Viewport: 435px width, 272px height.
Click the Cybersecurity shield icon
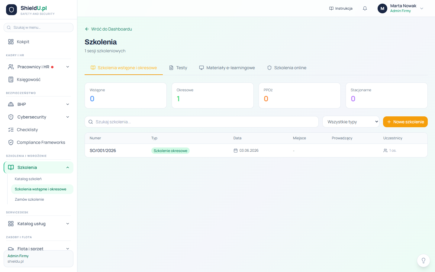click(11, 117)
